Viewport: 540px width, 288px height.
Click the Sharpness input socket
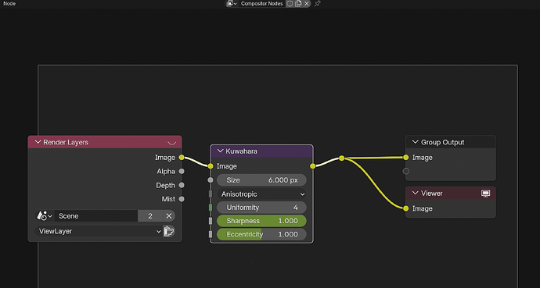(x=211, y=221)
